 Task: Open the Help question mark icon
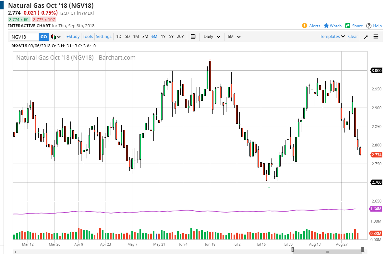click(x=369, y=26)
